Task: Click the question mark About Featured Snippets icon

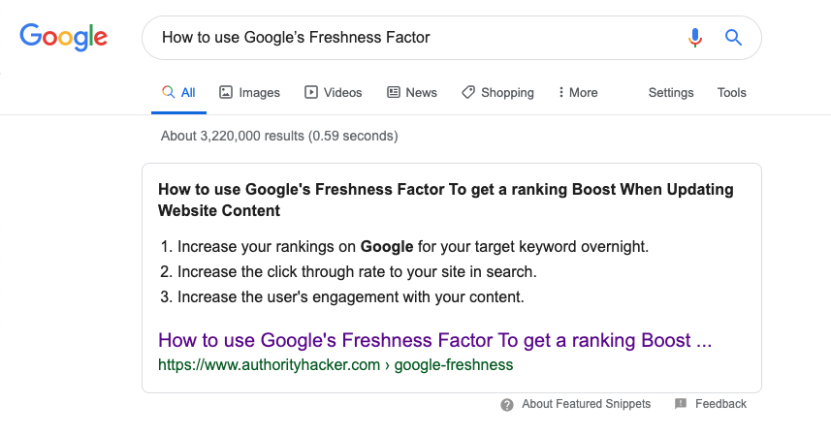Action: tap(507, 404)
